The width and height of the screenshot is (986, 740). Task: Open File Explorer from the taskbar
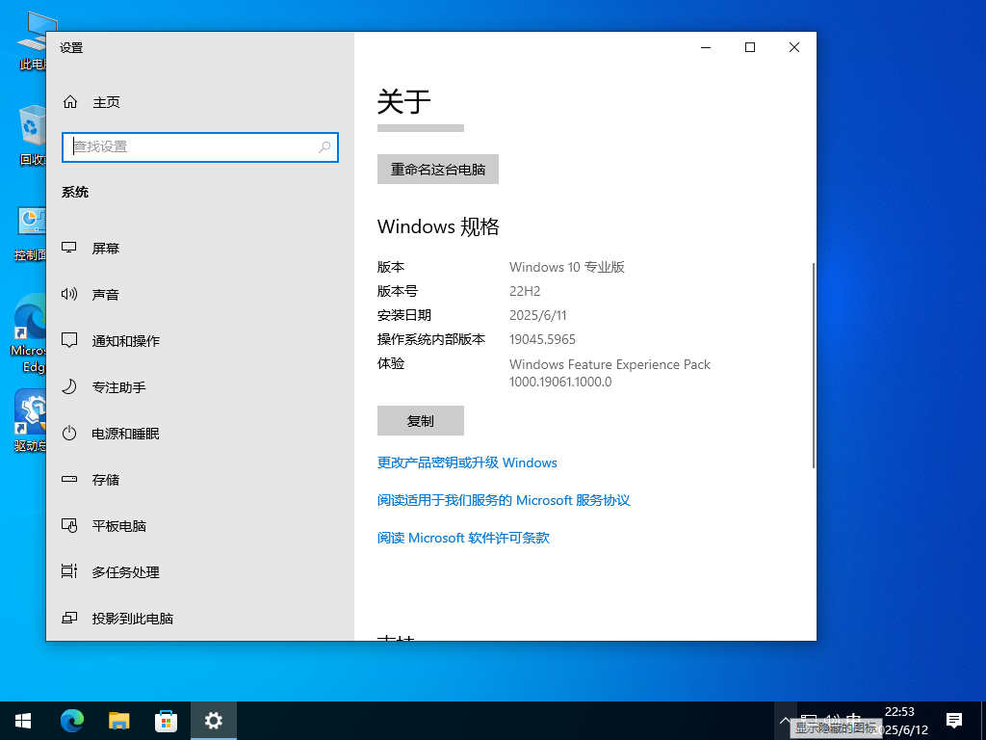pyautogui.click(x=118, y=721)
